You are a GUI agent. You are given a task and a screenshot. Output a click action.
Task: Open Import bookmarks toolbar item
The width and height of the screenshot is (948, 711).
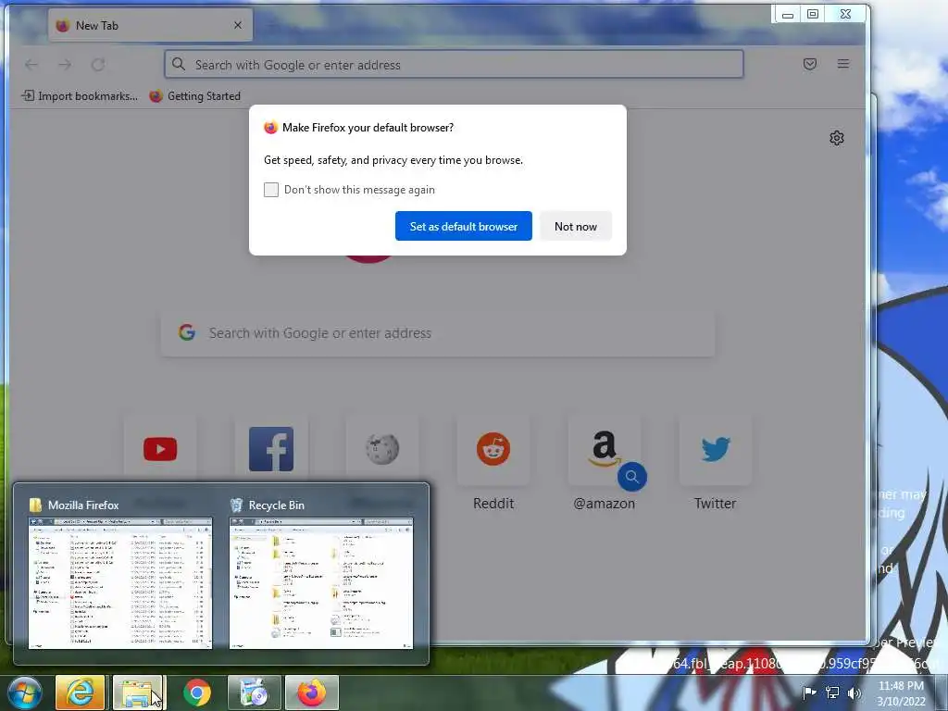[80, 96]
